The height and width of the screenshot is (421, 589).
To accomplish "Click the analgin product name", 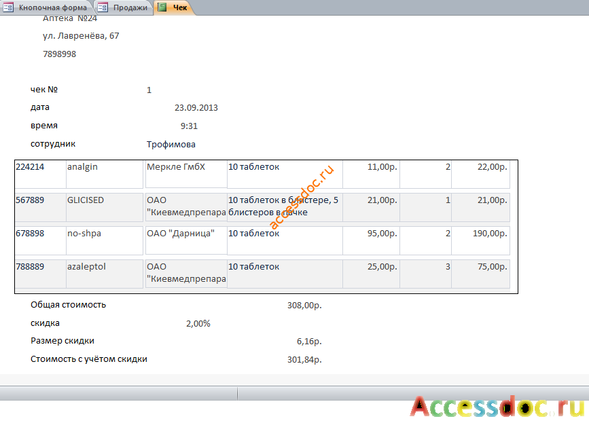I will click(x=82, y=167).
